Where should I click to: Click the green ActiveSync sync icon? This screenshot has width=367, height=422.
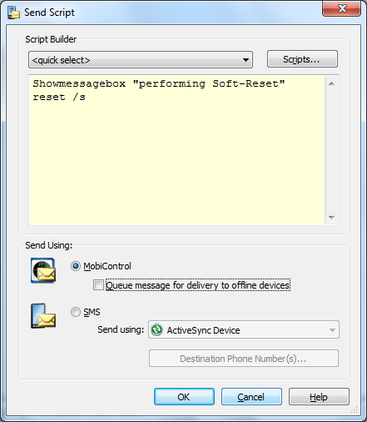pyautogui.click(x=156, y=330)
